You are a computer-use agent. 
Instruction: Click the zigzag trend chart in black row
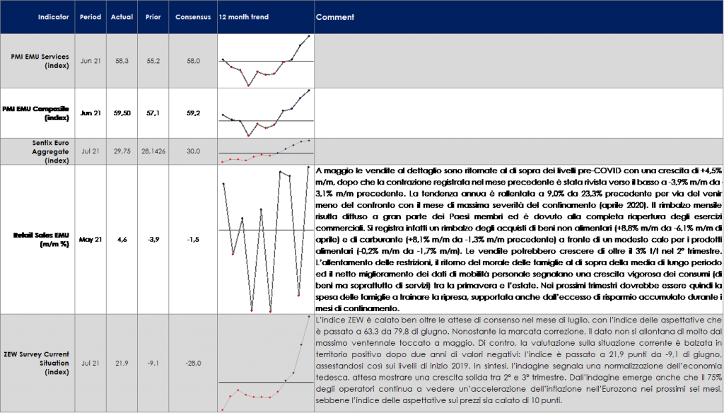click(265, 239)
